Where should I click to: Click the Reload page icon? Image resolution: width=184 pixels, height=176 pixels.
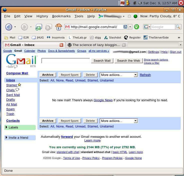39,27
